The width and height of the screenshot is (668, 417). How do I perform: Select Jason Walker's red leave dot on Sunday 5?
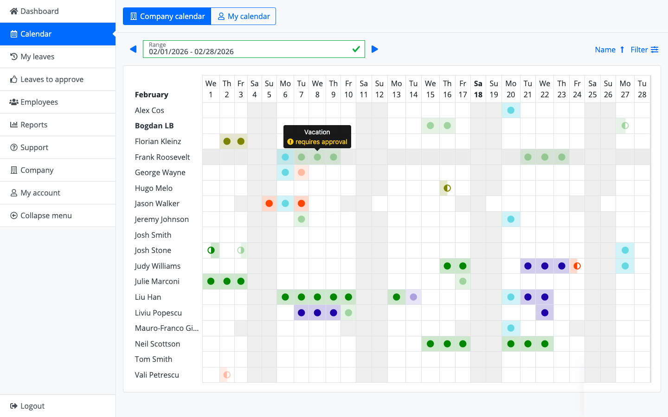pyautogui.click(x=269, y=203)
